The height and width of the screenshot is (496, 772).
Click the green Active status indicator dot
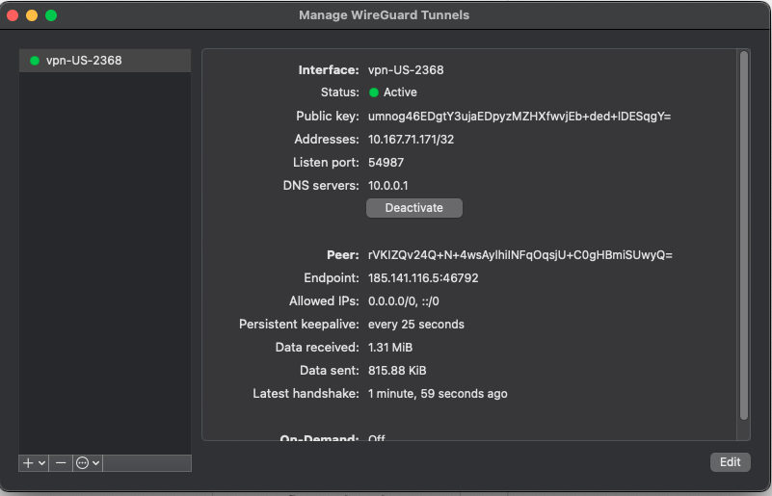point(374,92)
